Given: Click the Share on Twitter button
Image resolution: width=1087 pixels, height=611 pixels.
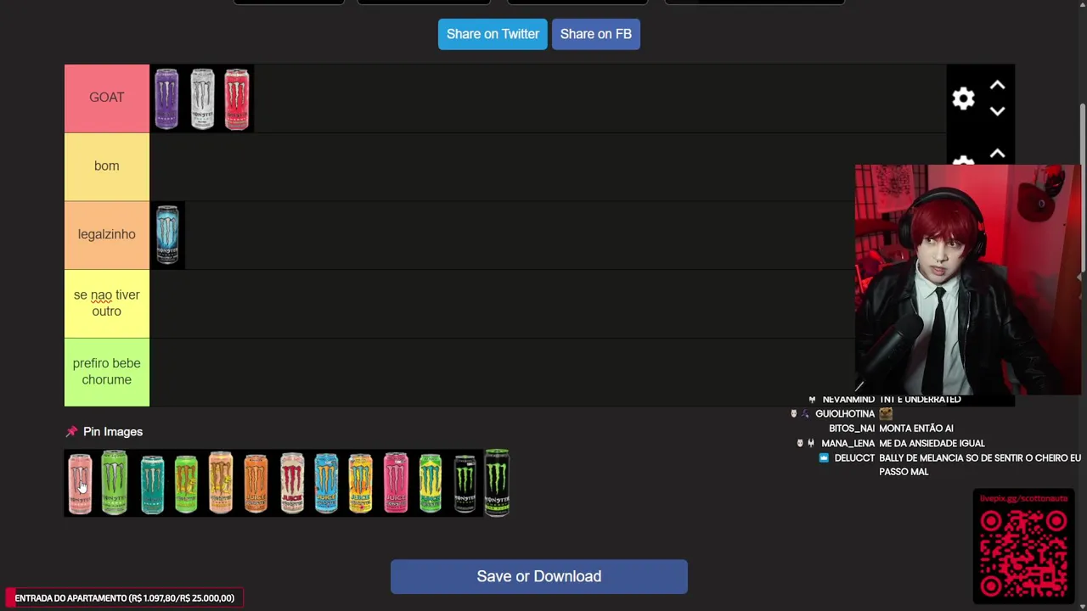Looking at the screenshot, I should [x=493, y=34].
